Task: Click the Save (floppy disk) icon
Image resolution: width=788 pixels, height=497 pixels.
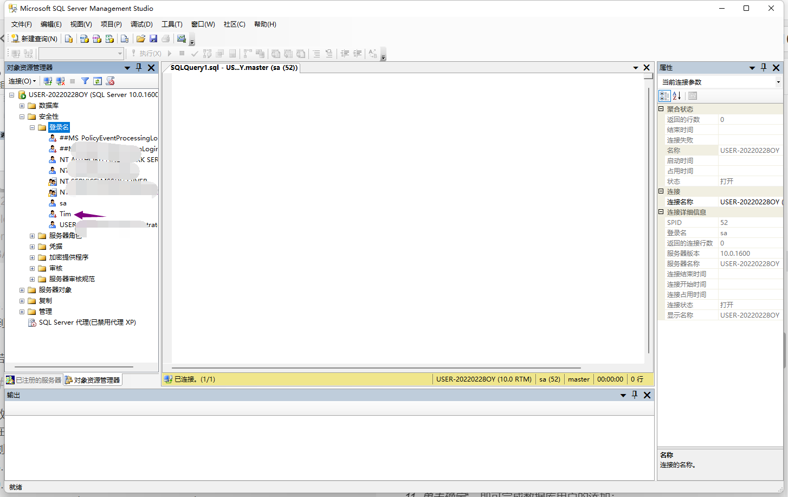Action: (x=153, y=38)
